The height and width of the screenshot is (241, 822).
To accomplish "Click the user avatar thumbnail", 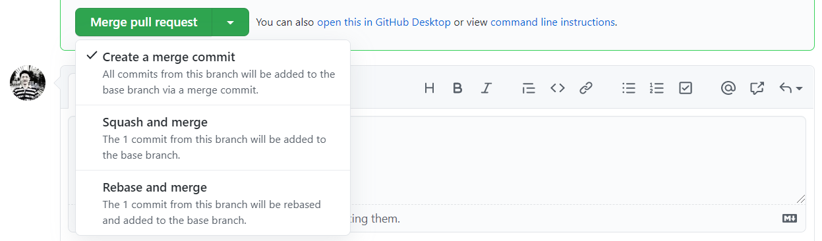I will 28,84.
